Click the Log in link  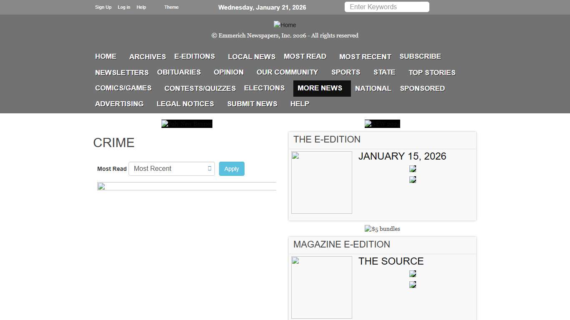point(124,7)
